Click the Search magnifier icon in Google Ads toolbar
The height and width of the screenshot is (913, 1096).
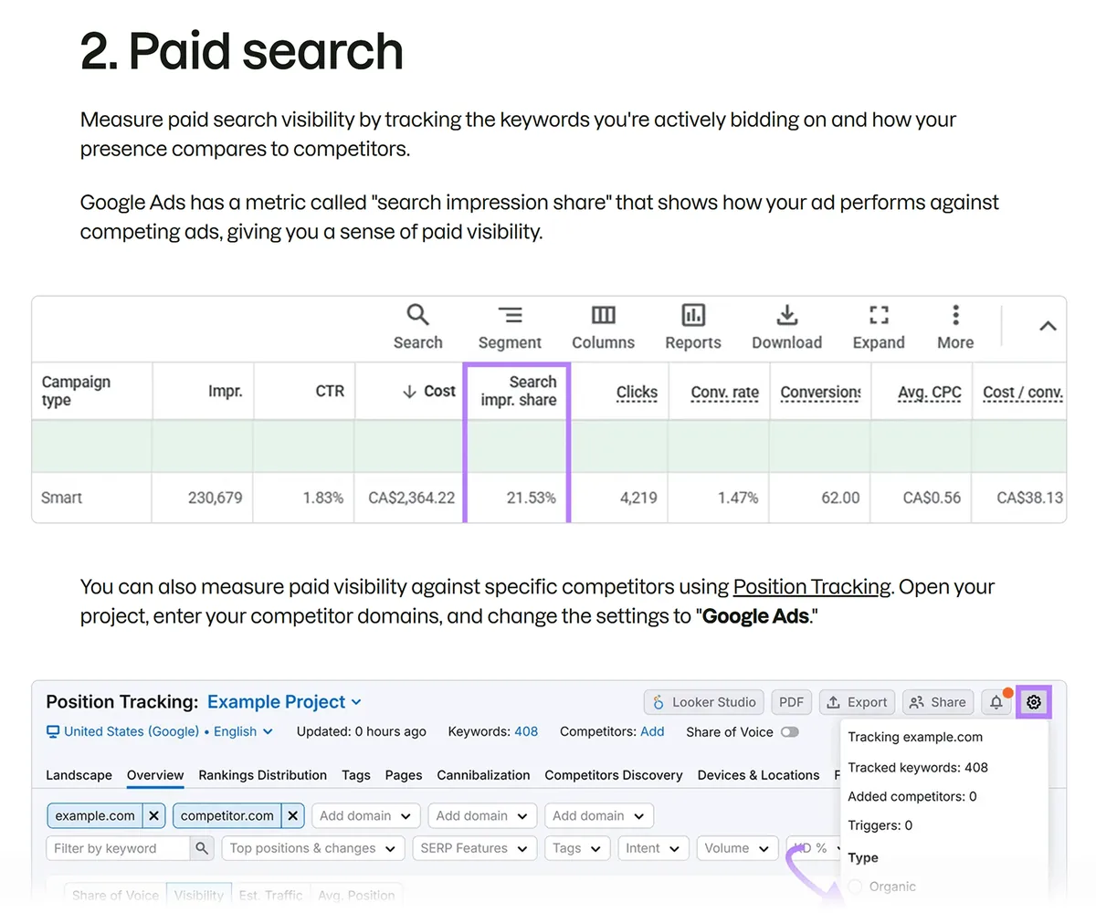[x=417, y=315]
